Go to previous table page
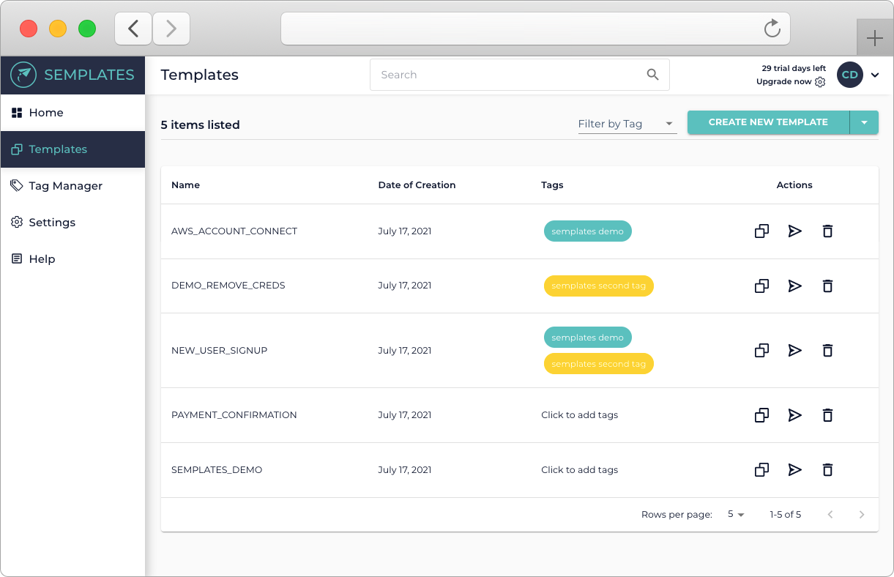 (830, 515)
